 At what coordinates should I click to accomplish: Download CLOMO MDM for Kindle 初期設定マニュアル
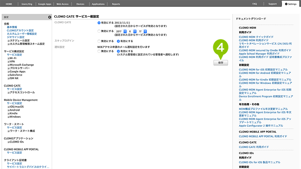coord(265,80)
